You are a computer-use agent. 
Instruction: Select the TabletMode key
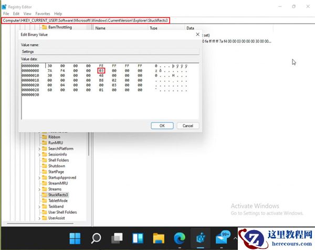pos(58,201)
